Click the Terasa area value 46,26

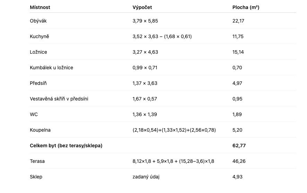tap(238, 161)
